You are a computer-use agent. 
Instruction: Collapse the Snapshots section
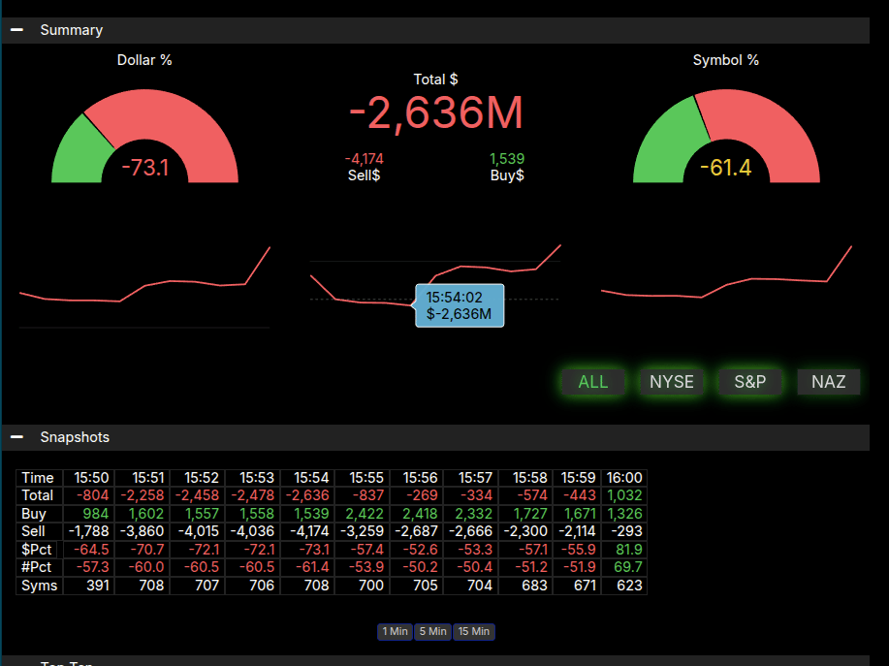pyautogui.click(x=16, y=437)
